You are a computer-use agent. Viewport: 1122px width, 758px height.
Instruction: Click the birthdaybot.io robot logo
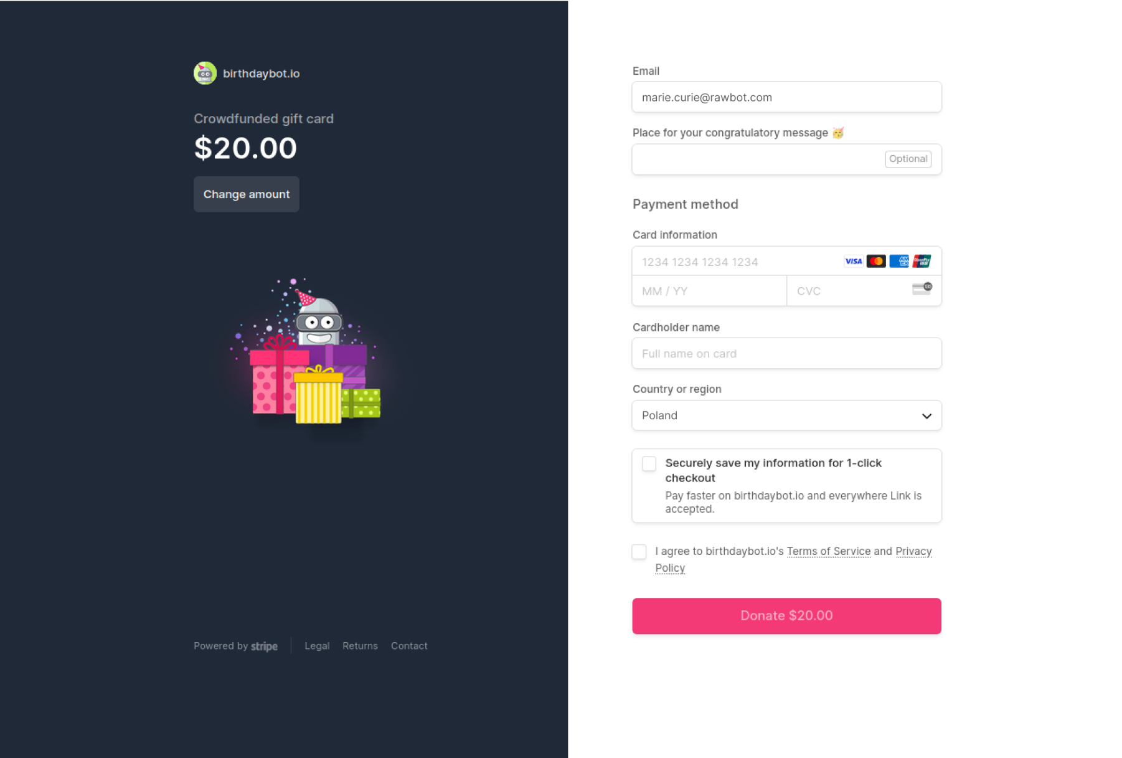(x=204, y=73)
